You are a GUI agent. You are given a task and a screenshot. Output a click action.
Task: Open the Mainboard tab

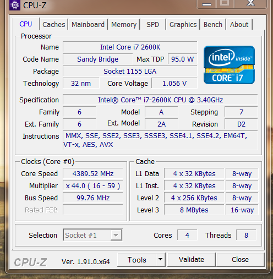(x=88, y=24)
